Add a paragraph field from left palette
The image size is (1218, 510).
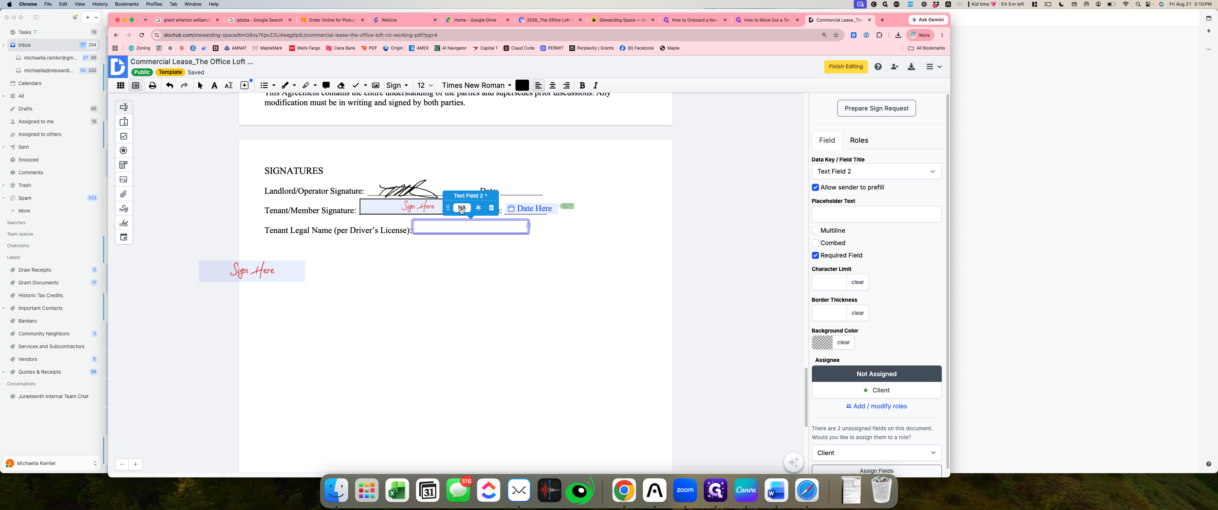coord(124,121)
